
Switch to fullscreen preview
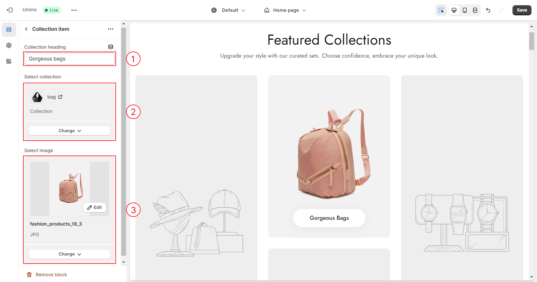475,10
